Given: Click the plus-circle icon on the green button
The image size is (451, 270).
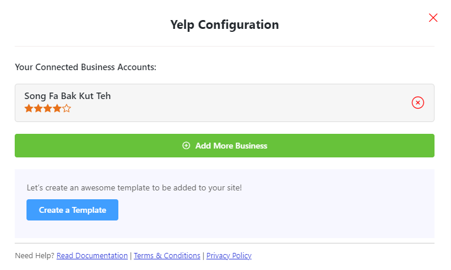Looking at the screenshot, I should pos(186,146).
